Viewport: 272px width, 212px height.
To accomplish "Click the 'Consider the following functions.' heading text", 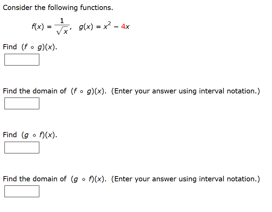I will pos(58,8).
